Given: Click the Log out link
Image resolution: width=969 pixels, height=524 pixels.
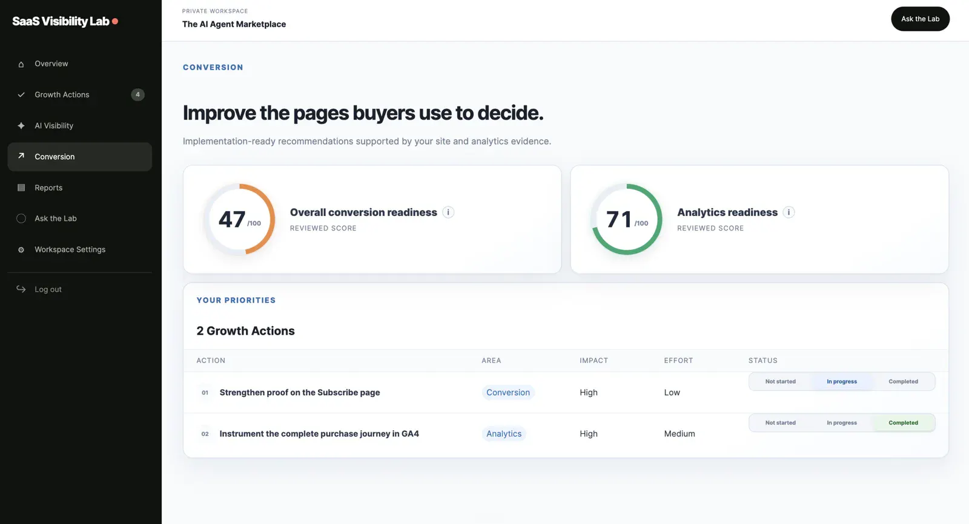Looking at the screenshot, I should pos(80,289).
